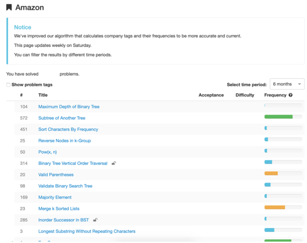Click the blue frequency bar for Binary Tree Vertical Order Traversal

(x=268, y=162)
